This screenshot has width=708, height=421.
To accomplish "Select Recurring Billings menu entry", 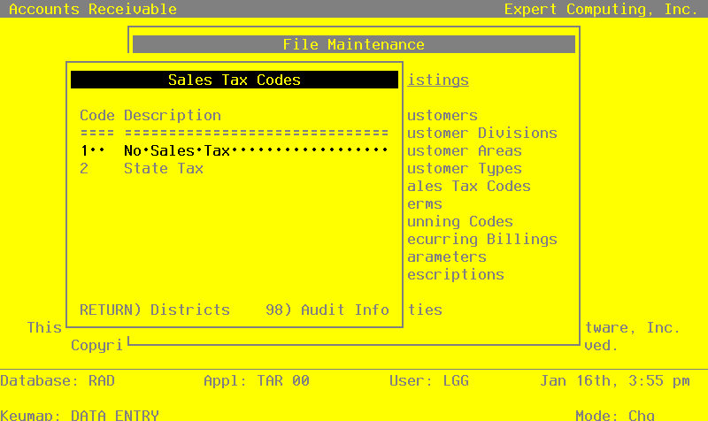I will [482, 239].
